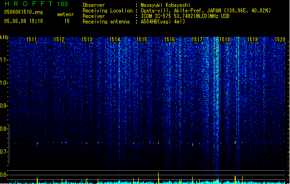Select the filename 0506061510.png
This screenshot has width=290, height=184.
(24, 12)
